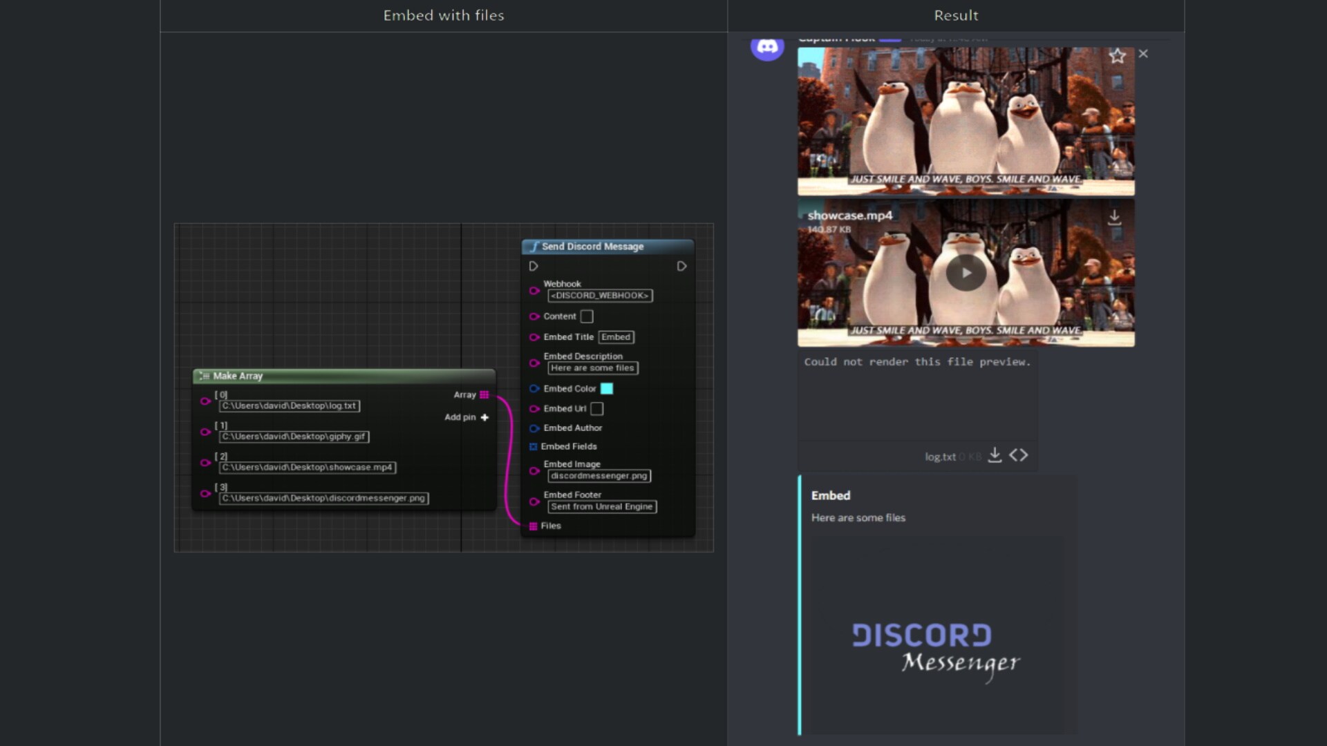Image resolution: width=1327 pixels, height=746 pixels.
Task: Click the Embed Title input pin
Action: 534,337
